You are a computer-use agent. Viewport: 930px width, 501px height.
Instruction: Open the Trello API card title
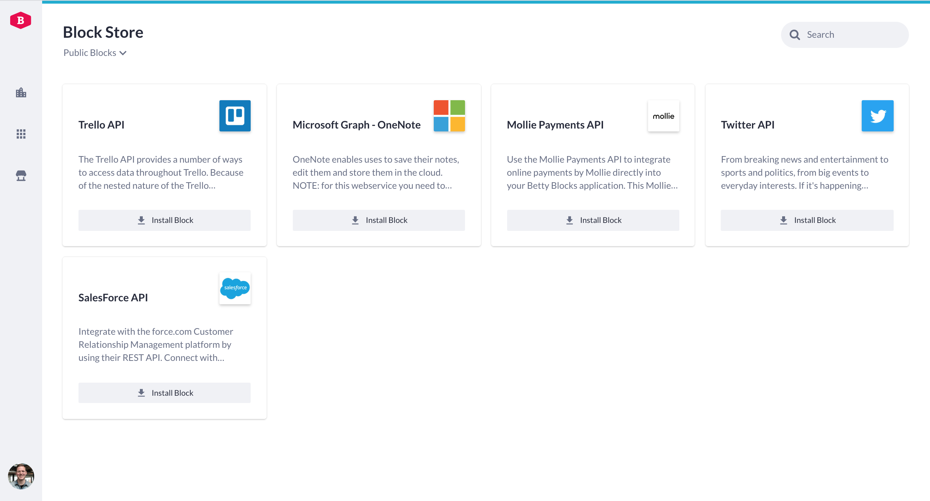[x=101, y=125]
